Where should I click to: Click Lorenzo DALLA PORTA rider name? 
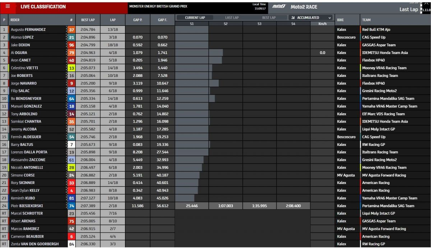(29, 152)
